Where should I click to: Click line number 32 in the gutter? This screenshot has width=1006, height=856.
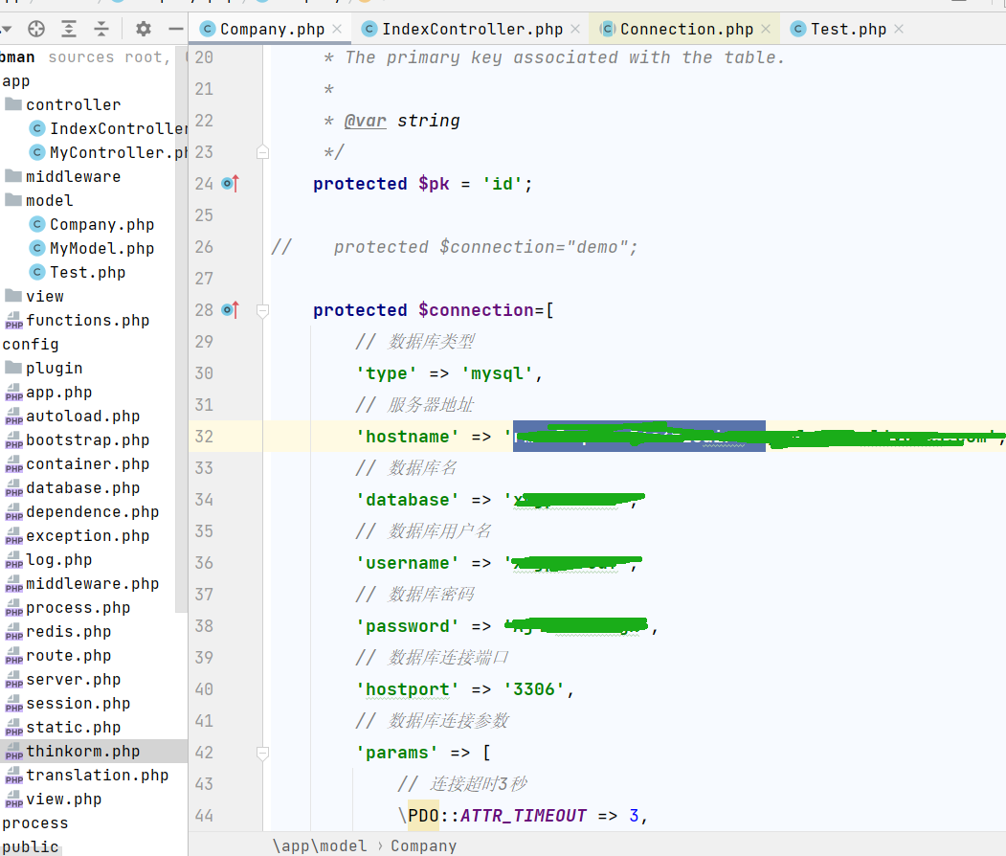tap(204, 437)
